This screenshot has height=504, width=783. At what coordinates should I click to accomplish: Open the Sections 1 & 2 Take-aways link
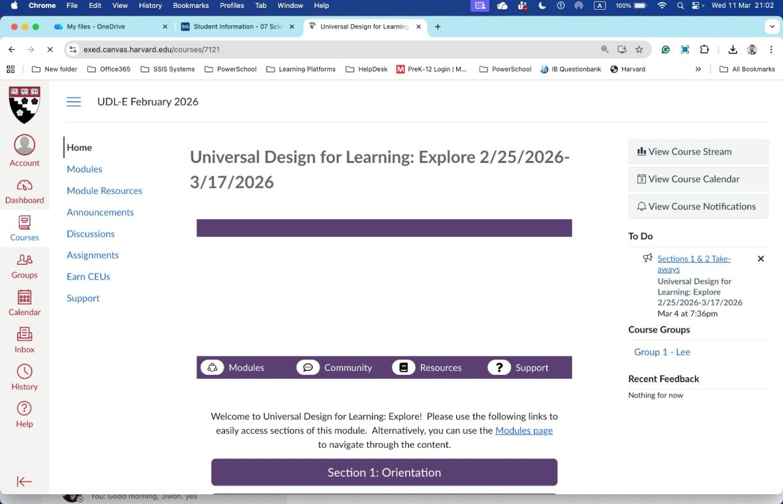tap(694, 264)
